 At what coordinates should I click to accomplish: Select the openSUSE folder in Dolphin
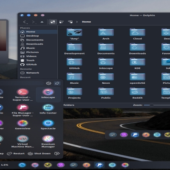(137, 78)
